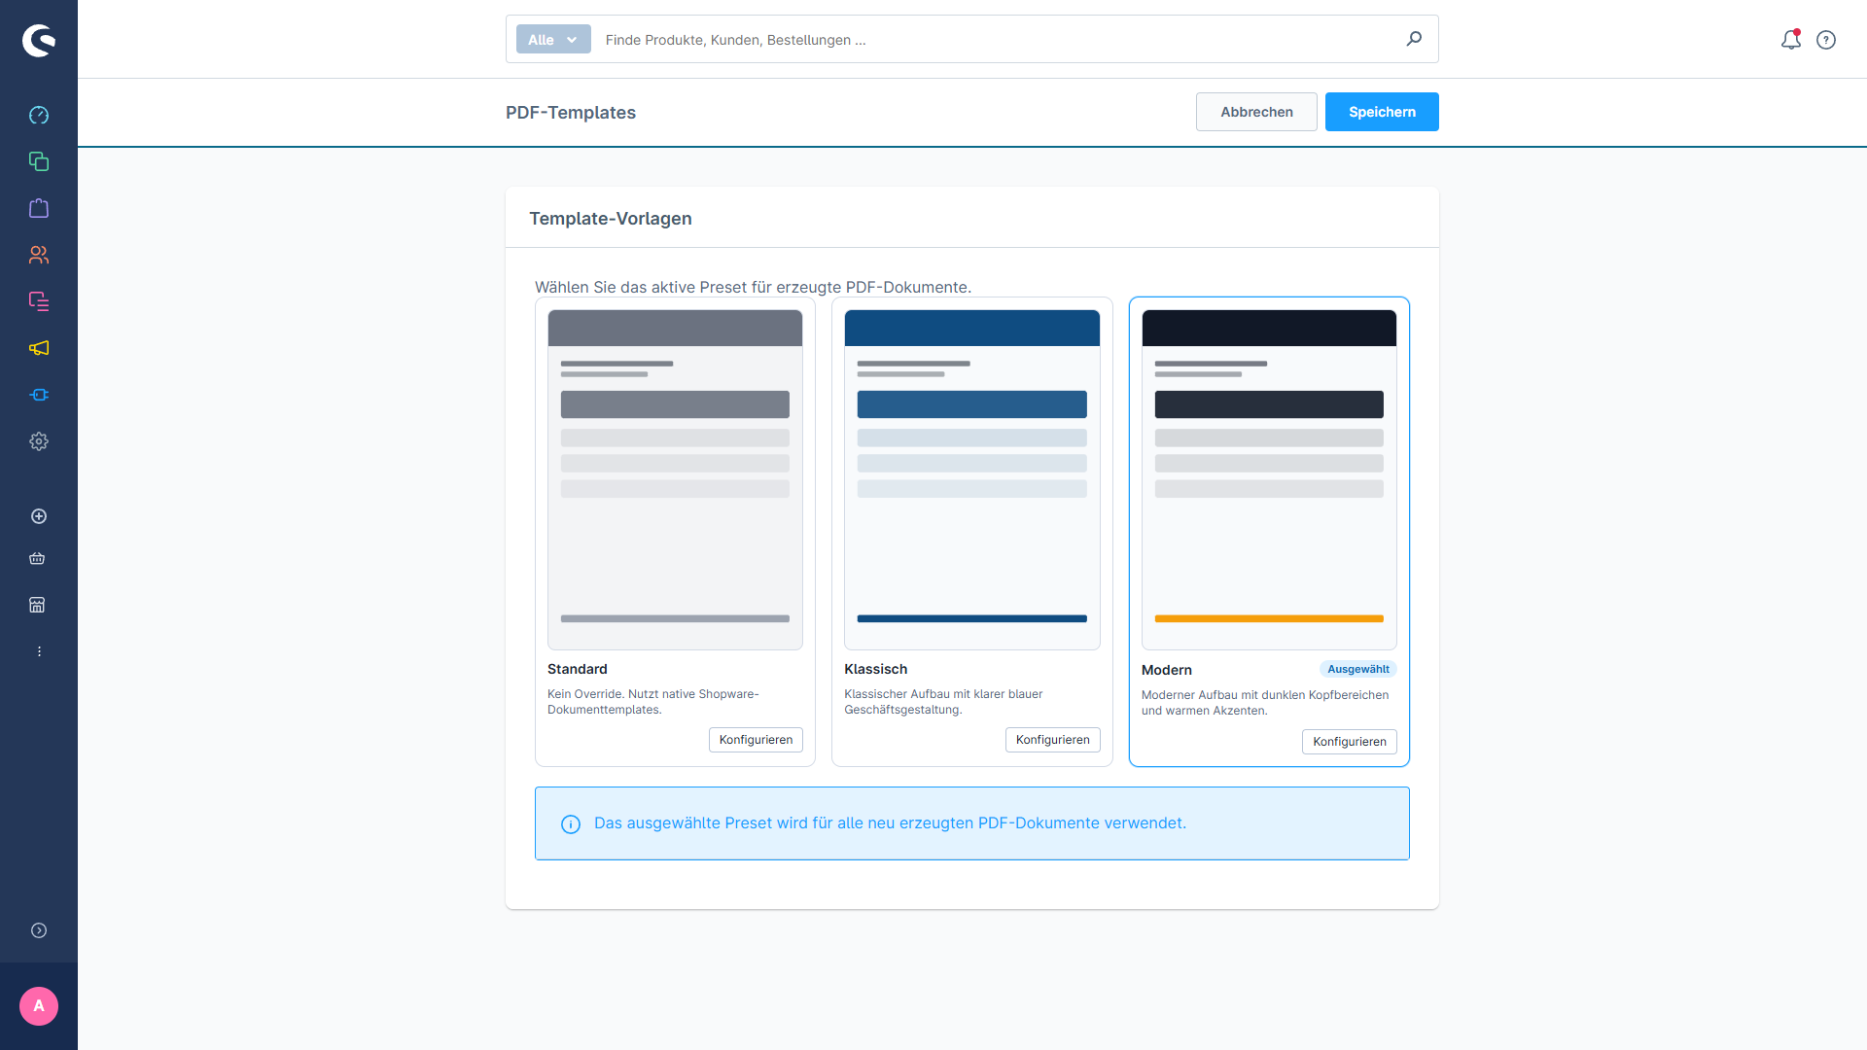The width and height of the screenshot is (1867, 1050).
Task: Open Marketing via the megaphone icon
Action: (x=39, y=348)
